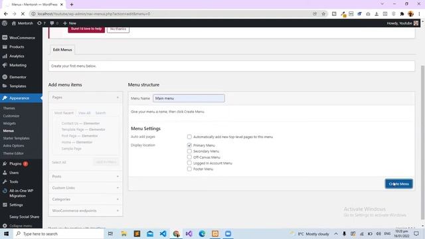Open Sublime Text from taskbar
This screenshot has width=425, height=239.
[137, 234]
